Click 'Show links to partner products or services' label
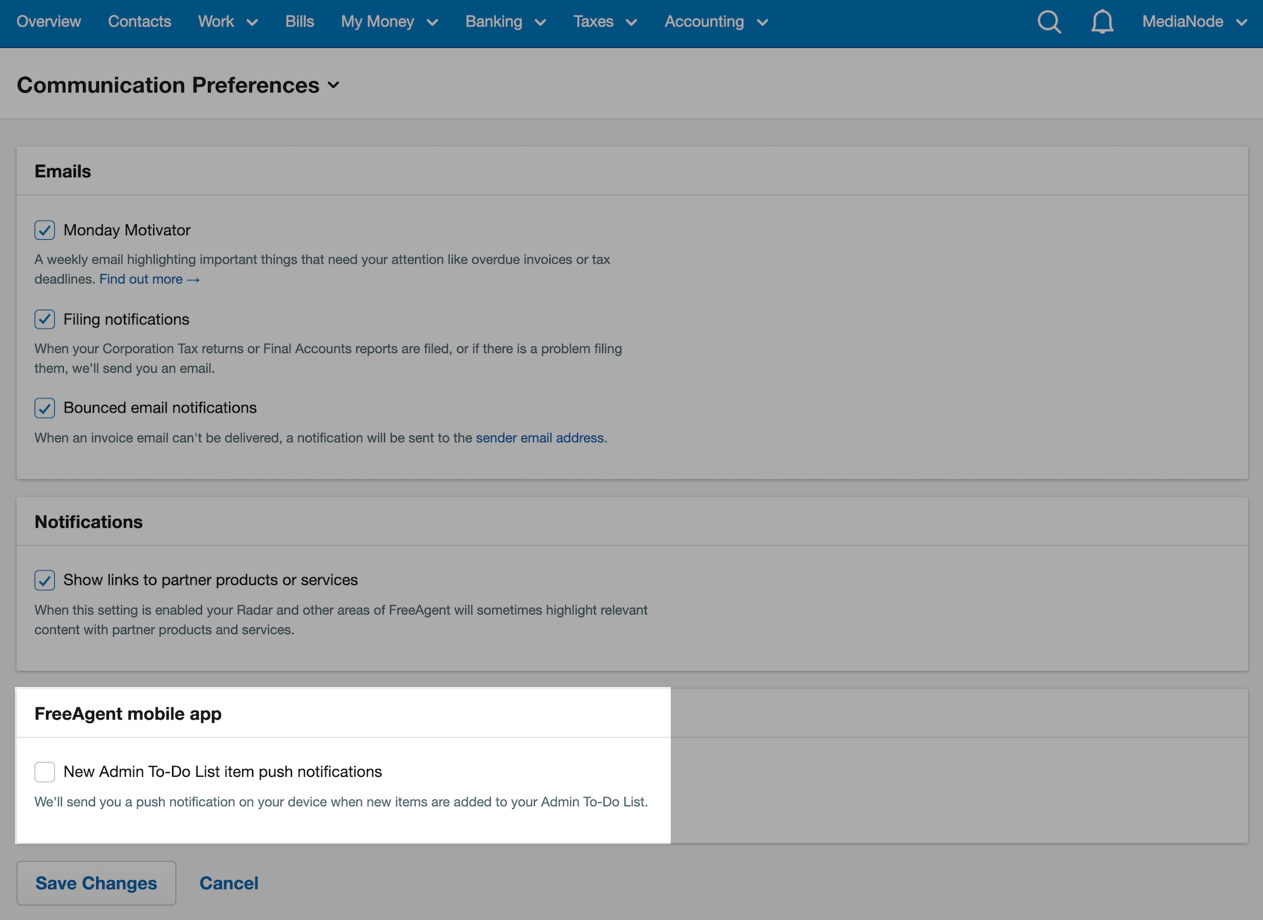 (211, 580)
